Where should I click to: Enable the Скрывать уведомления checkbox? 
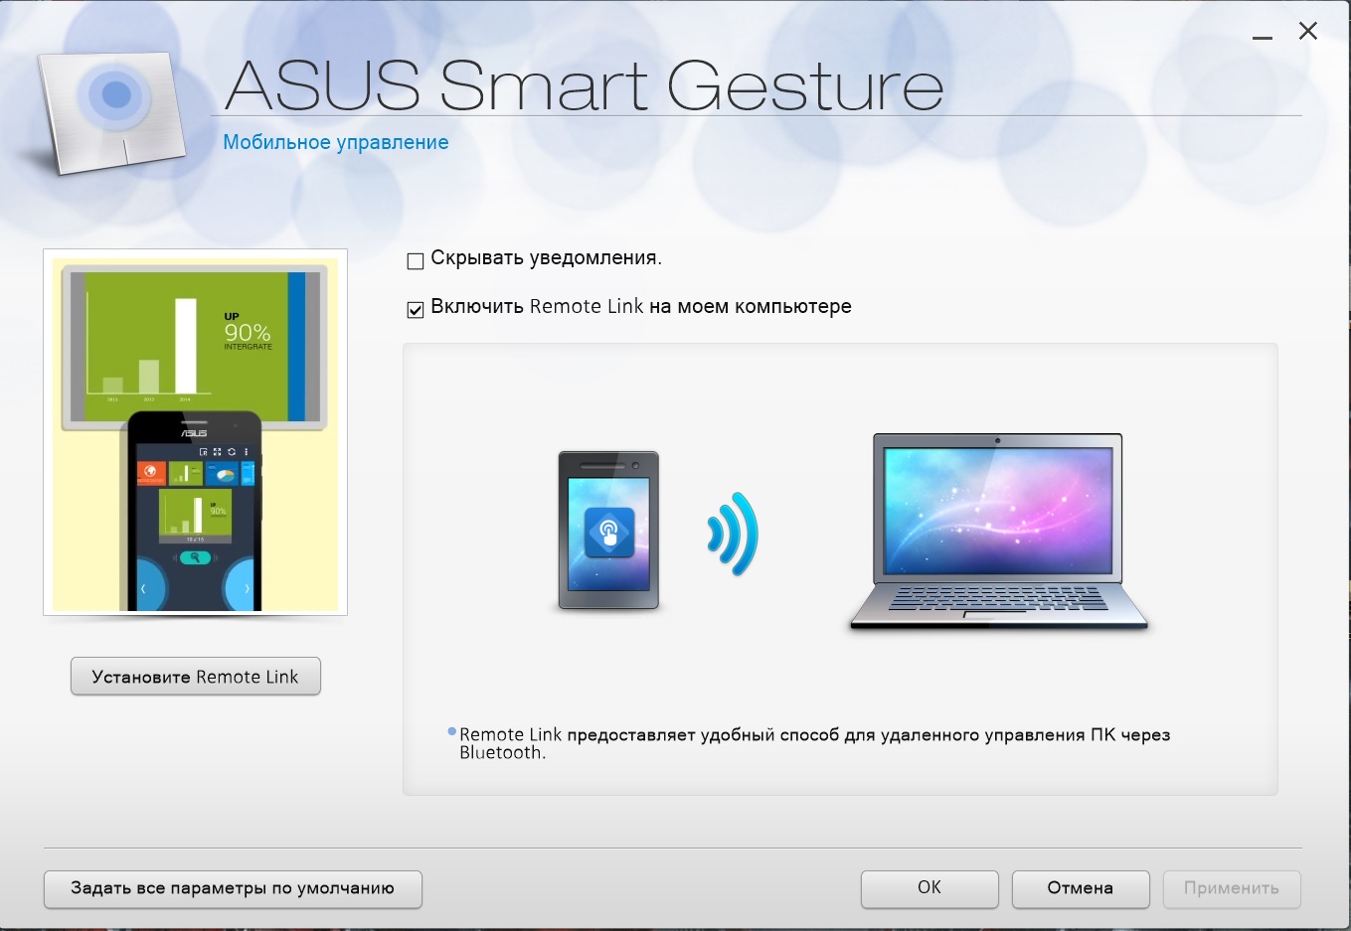point(416,261)
